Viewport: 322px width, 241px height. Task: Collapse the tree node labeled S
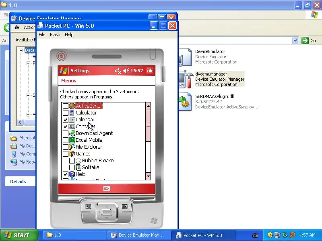pos(28,95)
